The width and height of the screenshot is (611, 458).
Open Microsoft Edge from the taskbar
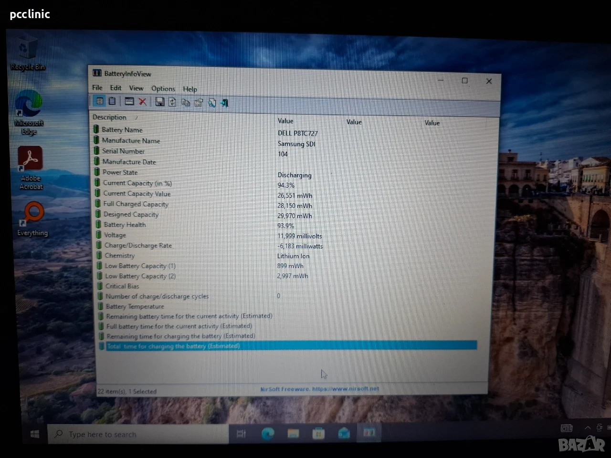tap(268, 433)
